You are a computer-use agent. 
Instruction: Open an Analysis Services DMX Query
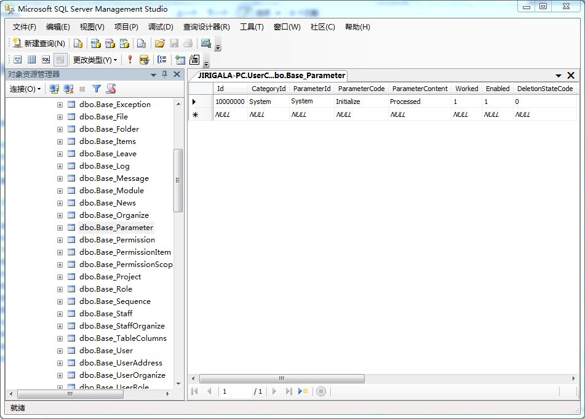point(110,43)
